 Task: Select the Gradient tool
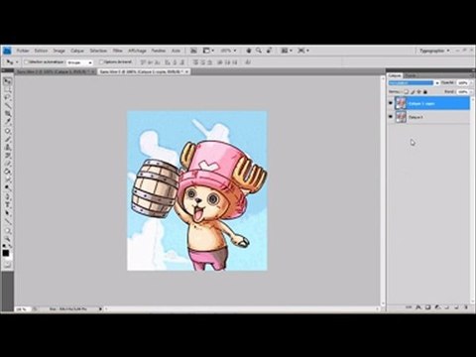(7, 172)
